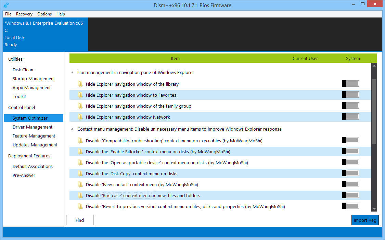Toggle 'Open as portable device' switch
385x240 pixels.
351,162
